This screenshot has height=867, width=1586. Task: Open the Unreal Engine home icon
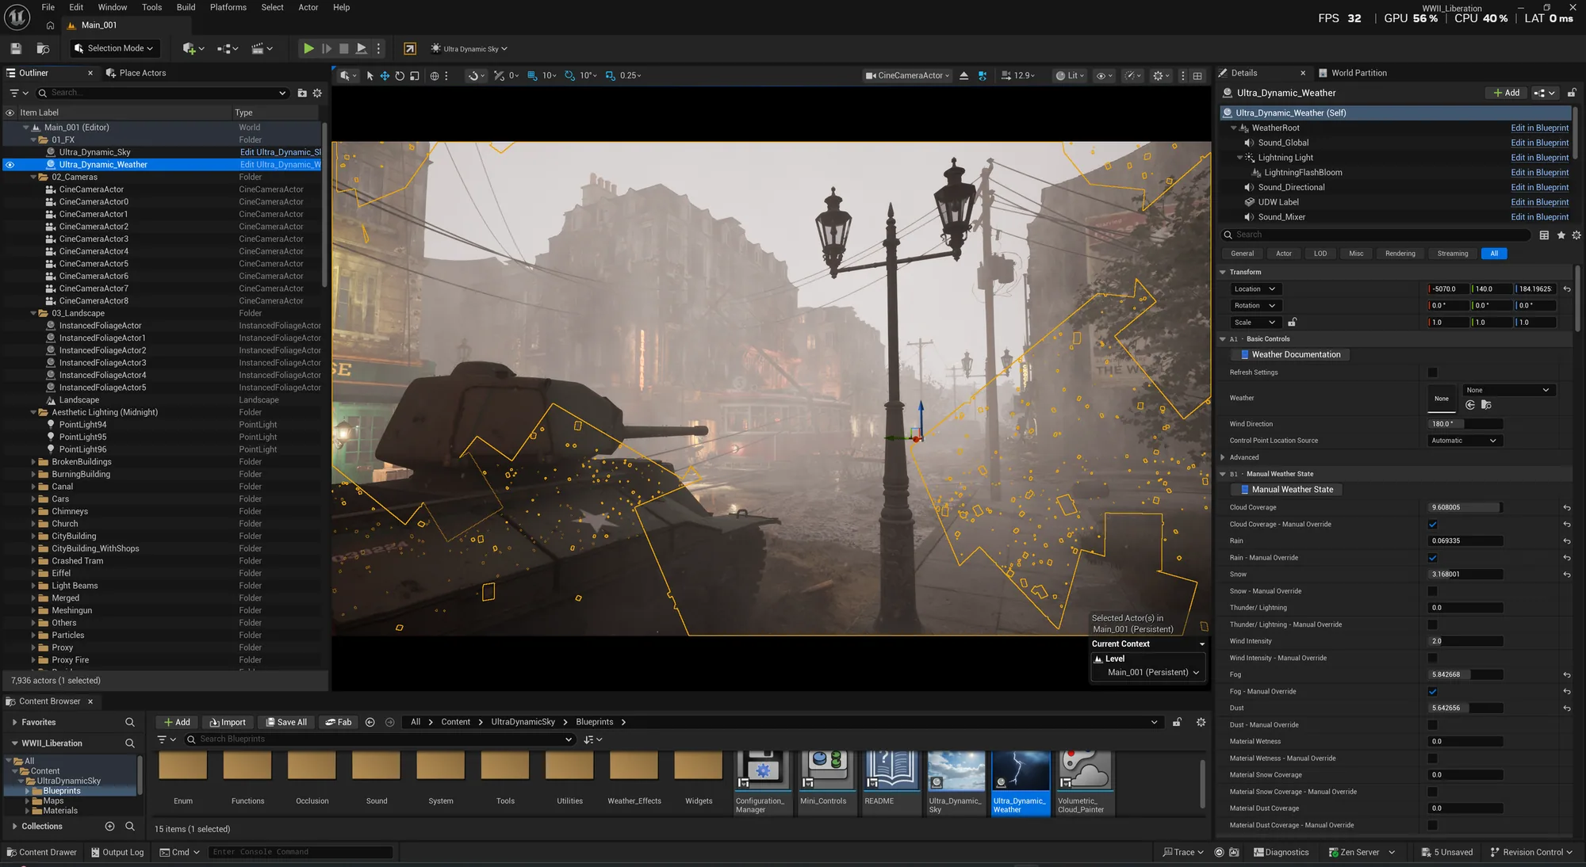(50, 25)
